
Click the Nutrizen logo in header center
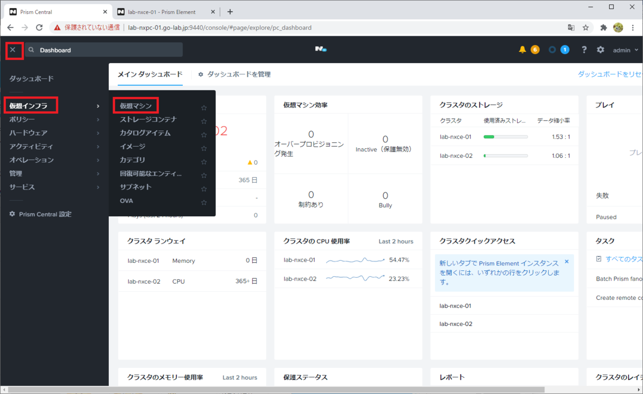(320, 49)
